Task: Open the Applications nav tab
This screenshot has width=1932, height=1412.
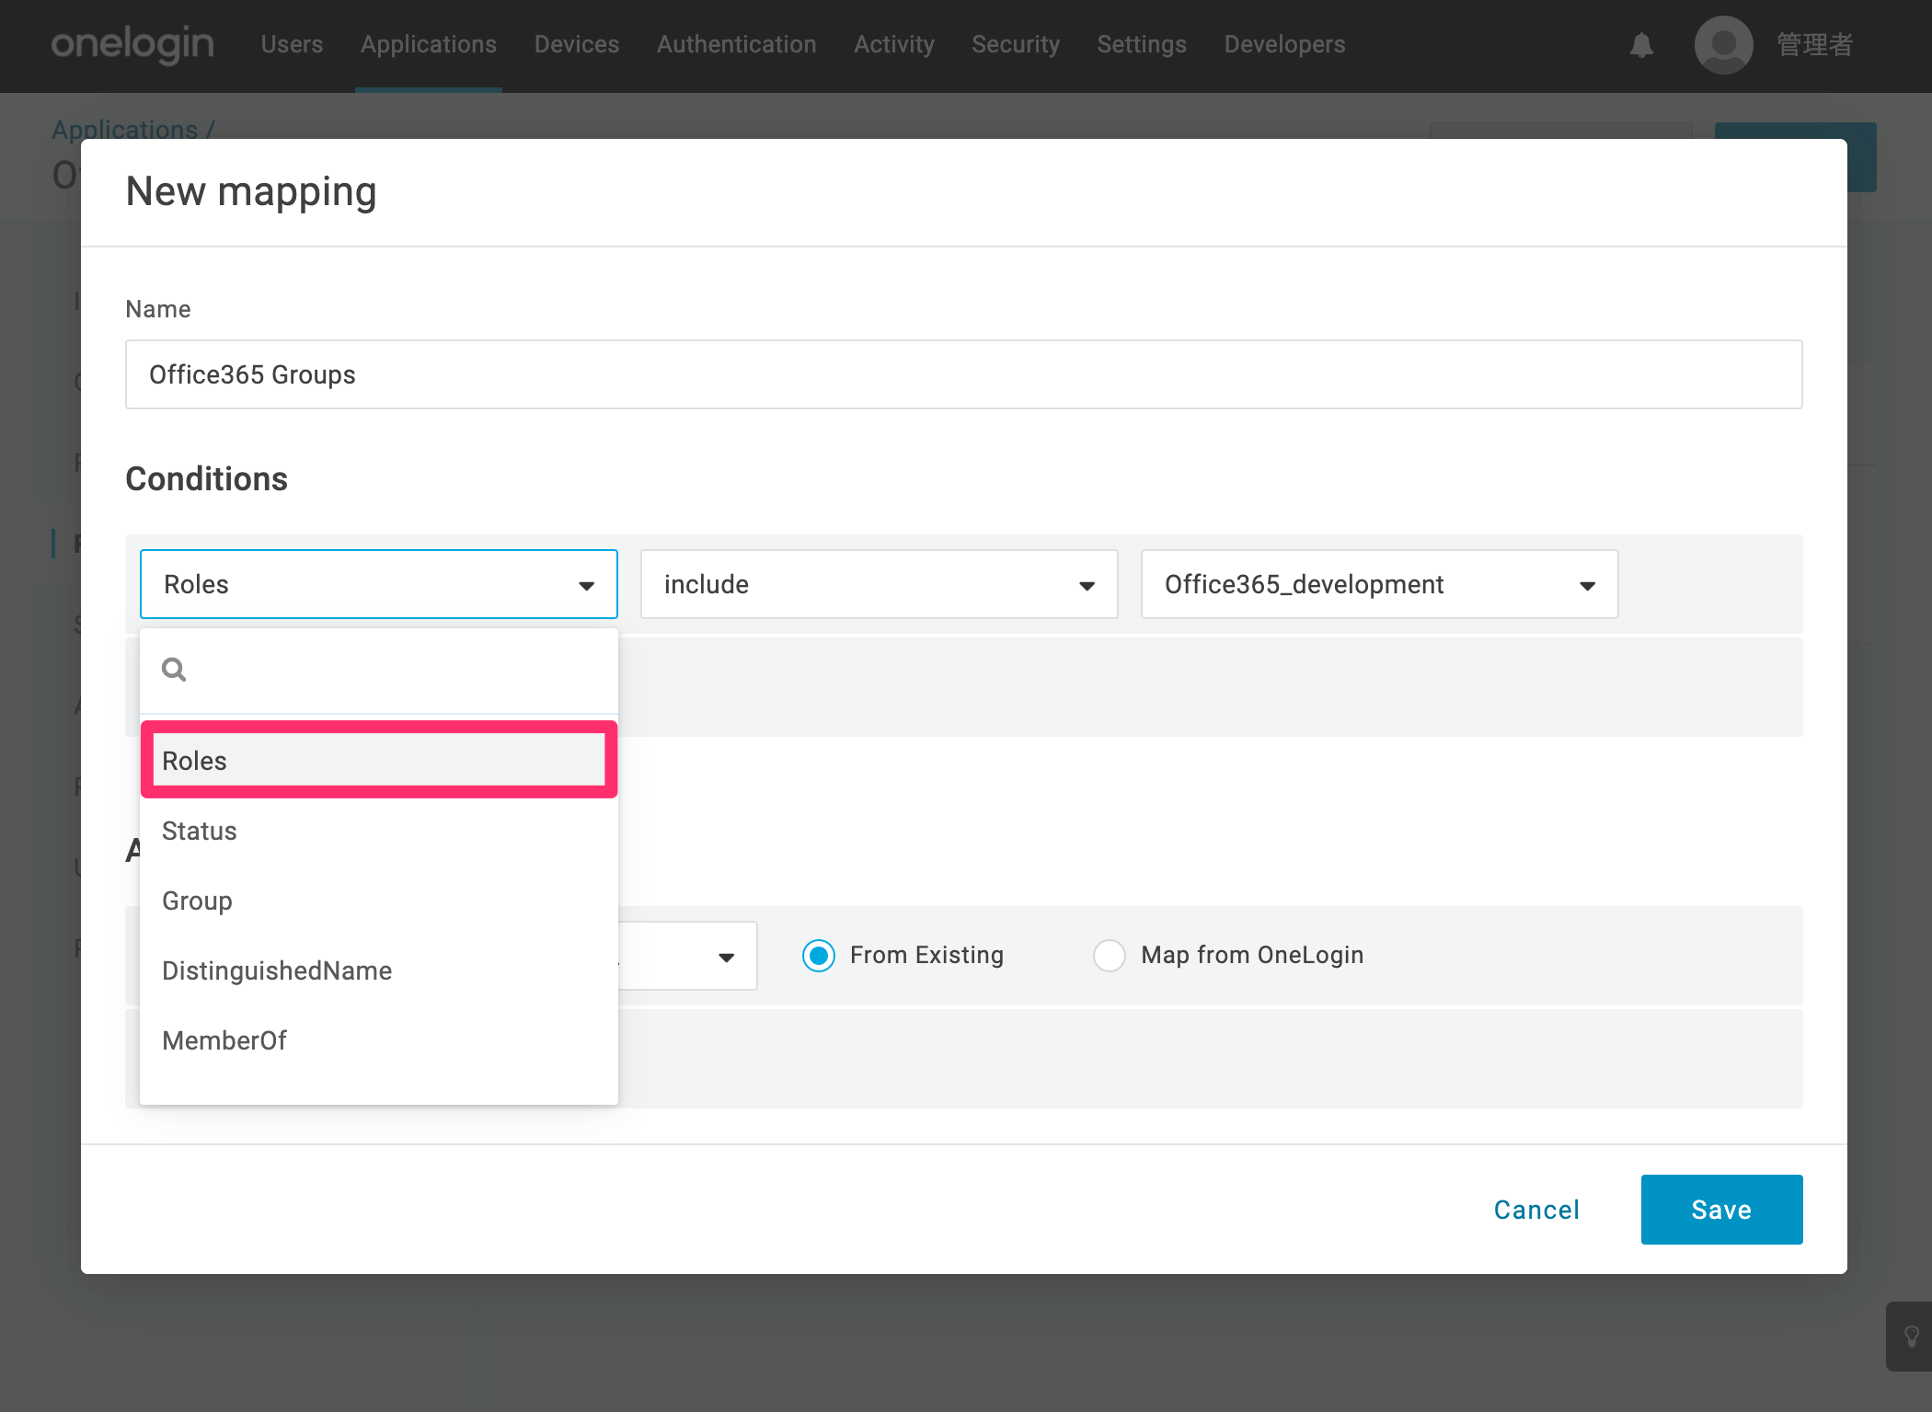Action: tap(429, 44)
